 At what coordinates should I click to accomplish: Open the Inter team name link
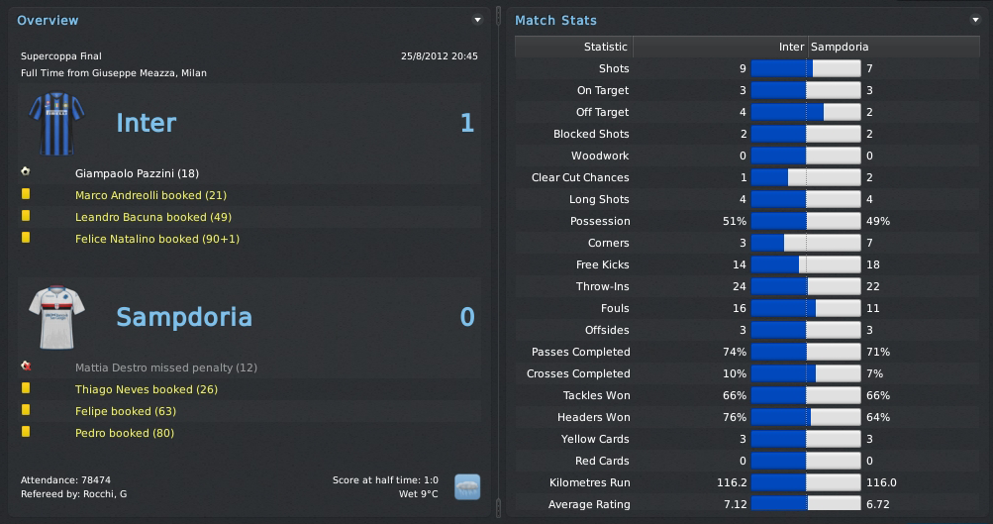pos(146,123)
